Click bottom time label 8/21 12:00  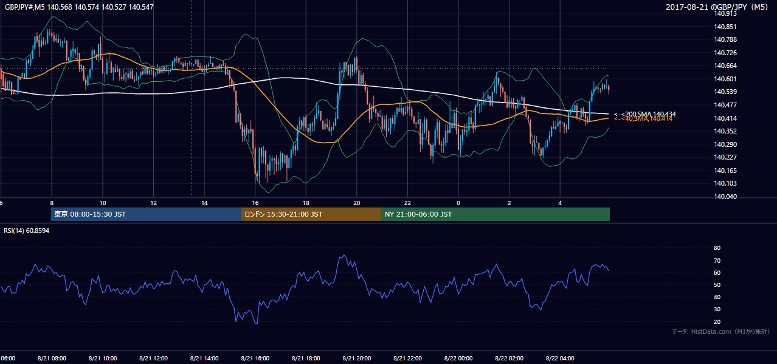pyautogui.click(x=153, y=359)
